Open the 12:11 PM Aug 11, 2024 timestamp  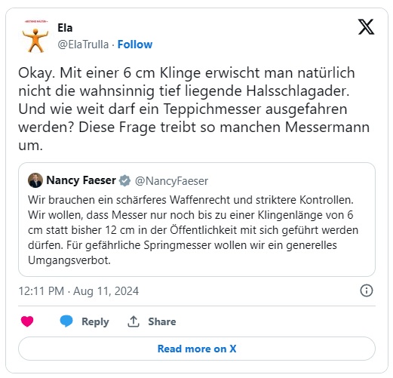(78, 291)
